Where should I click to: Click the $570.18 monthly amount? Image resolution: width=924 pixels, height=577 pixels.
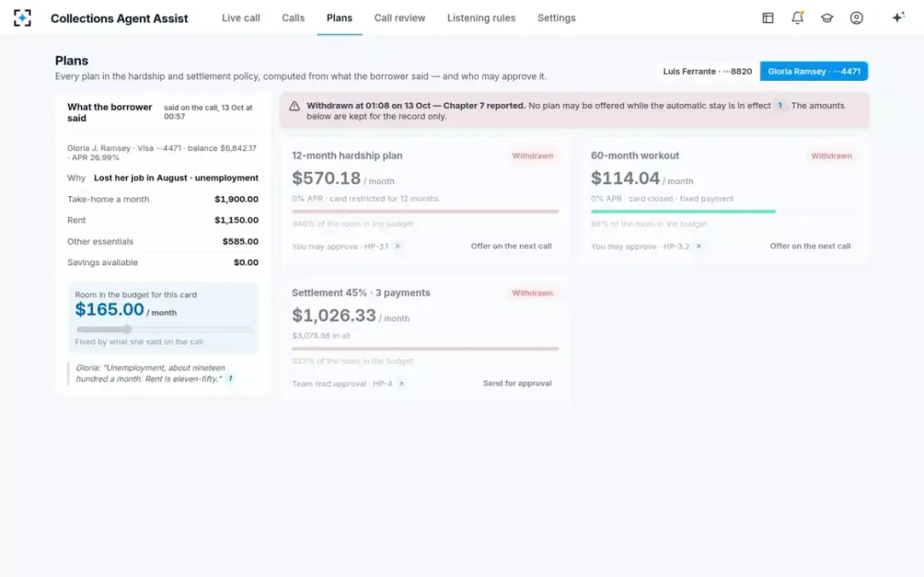pyautogui.click(x=326, y=178)
